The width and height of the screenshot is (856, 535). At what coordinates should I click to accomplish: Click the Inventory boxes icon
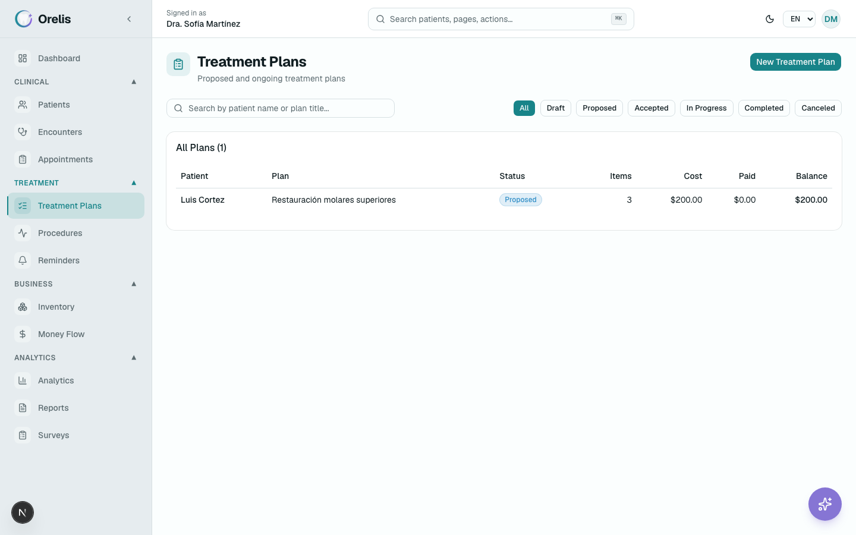23,307
